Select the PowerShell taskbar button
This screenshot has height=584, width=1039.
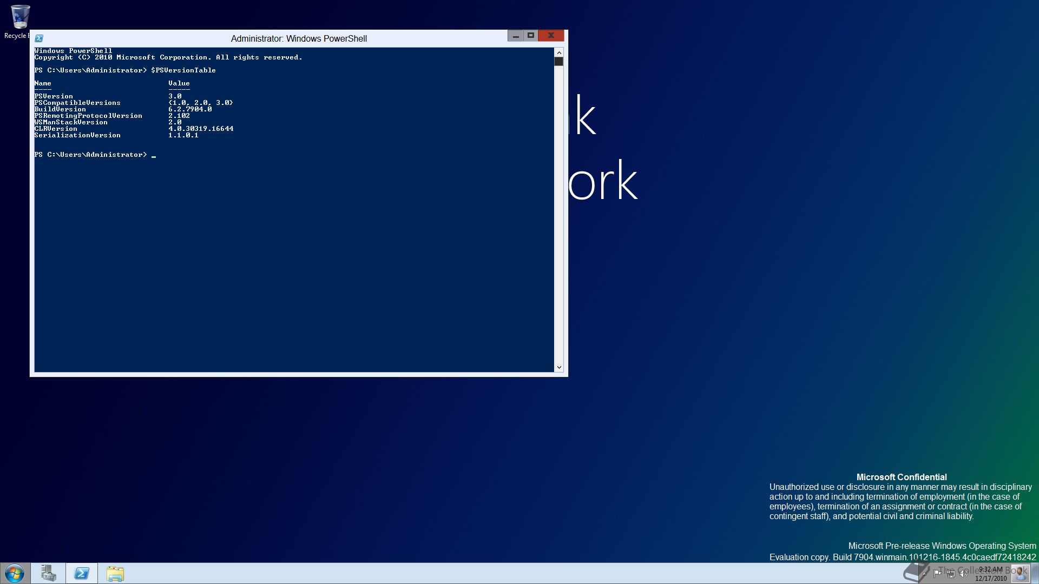(82, 573)
